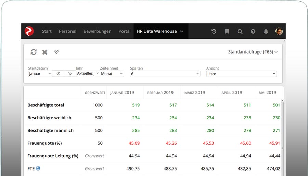
Task: Click the APRIL 2019 column header
Action: coord(232,93)
